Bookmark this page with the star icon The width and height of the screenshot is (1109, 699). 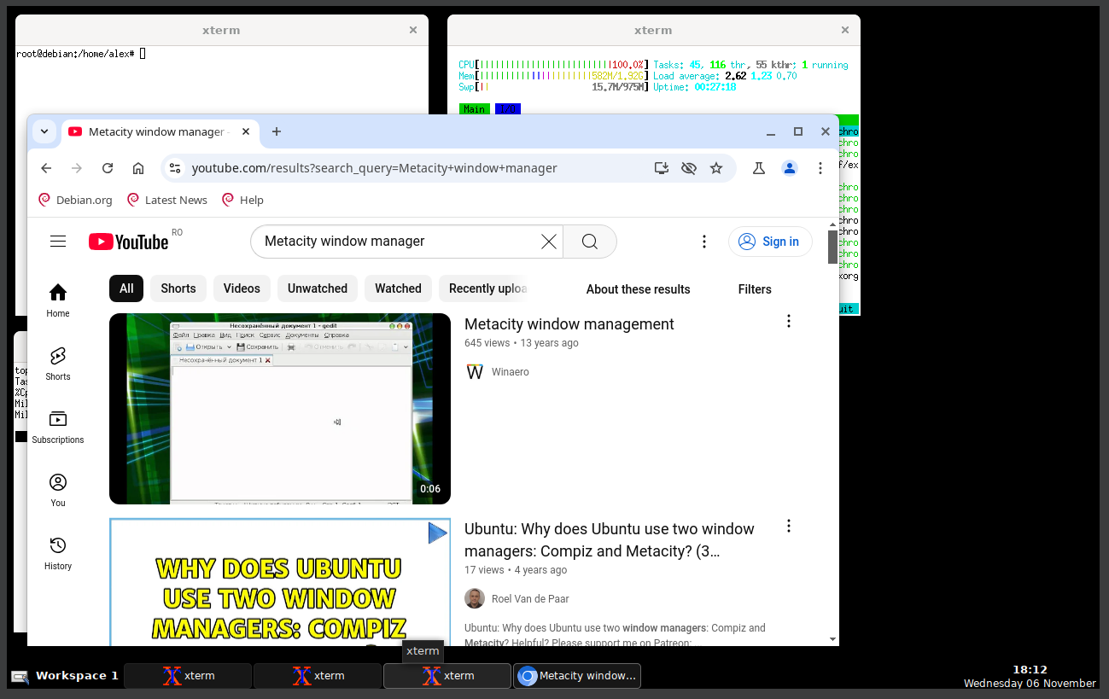click(716, 168)
